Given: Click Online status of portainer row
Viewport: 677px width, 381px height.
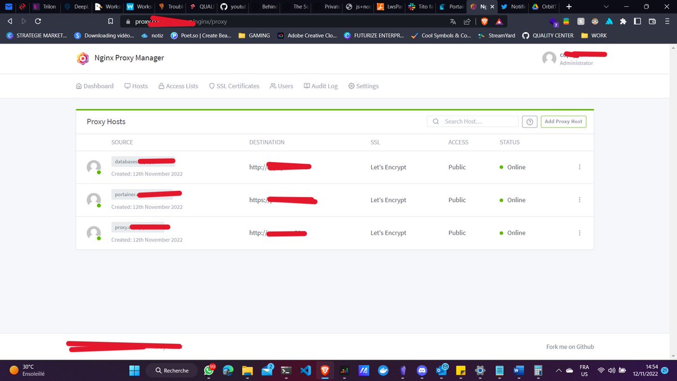Looking at the screenshot, I should pyautogui.click(x=513, y=200).
